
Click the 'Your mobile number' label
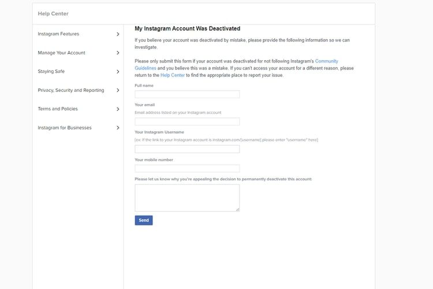(x=154, y=160)
